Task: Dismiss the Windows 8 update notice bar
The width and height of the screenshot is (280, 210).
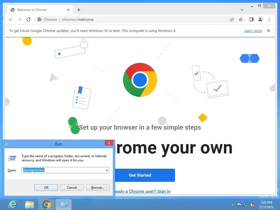Action: click(x=269, y=31)
